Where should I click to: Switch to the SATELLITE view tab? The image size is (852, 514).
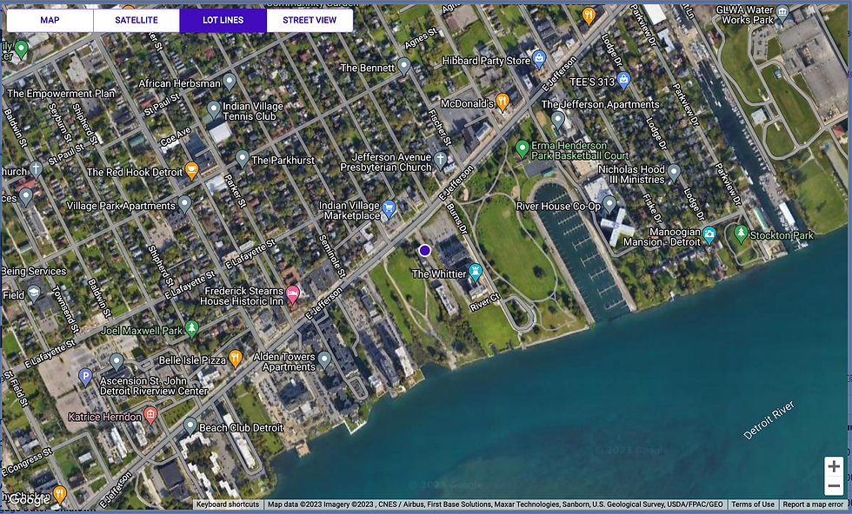[136, 20]
